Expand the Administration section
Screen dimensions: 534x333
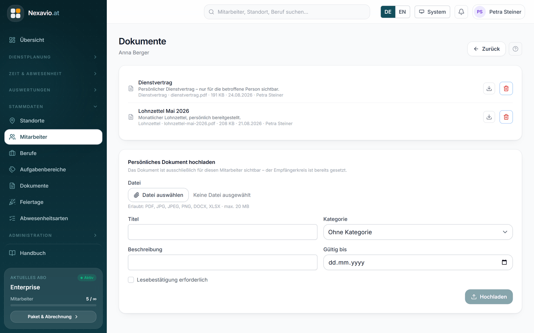coord(53,235)
